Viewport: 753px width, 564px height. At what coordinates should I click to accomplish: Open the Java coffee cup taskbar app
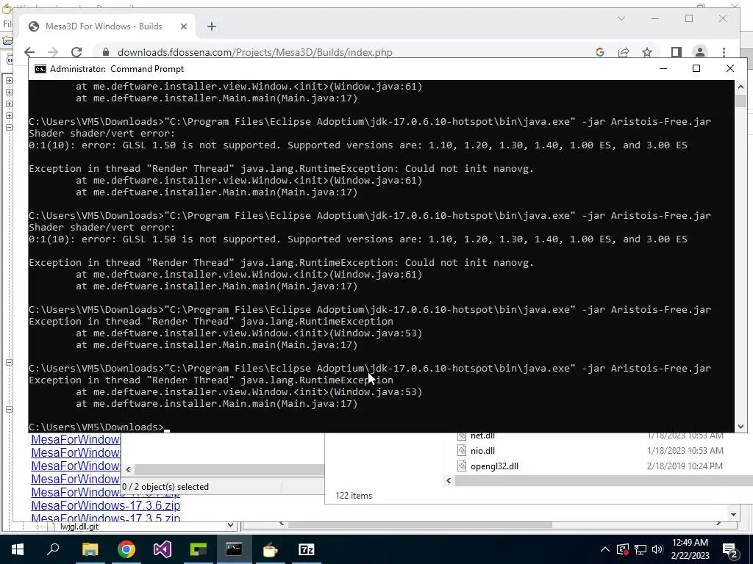tap(270, 549)
